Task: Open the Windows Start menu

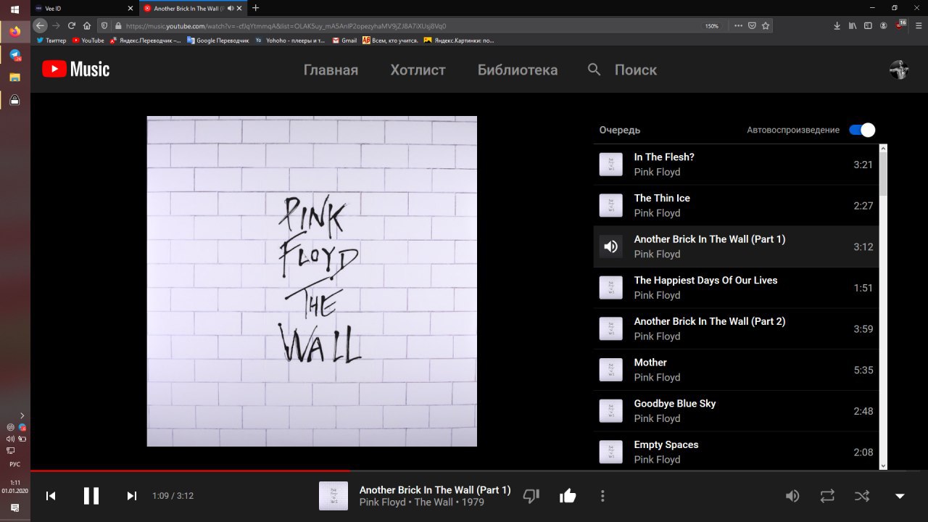Action: 14,9
